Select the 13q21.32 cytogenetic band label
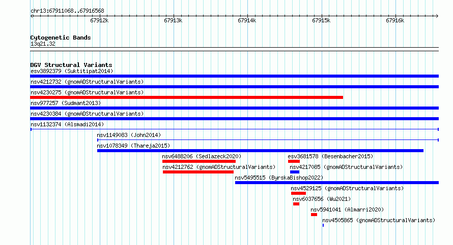The height and width of the screenshot is (245, 453). (x=43, y=44)
